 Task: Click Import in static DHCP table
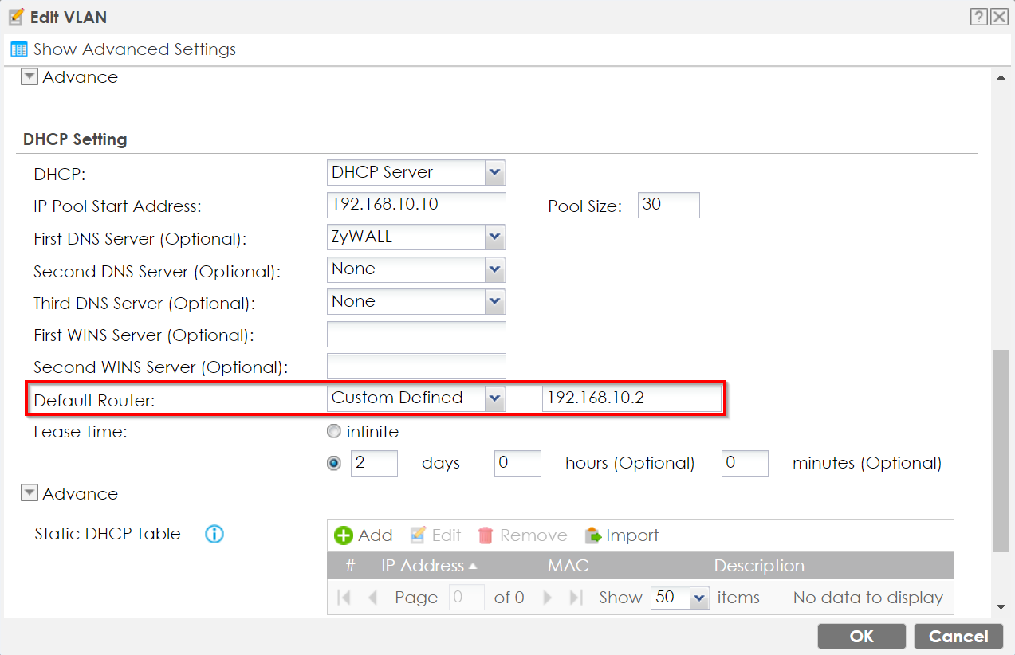coord(622,535)
